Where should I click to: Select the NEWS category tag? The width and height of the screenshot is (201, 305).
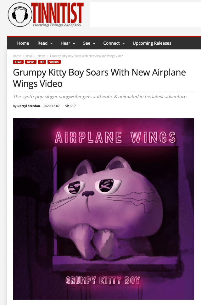click(31, 62)
